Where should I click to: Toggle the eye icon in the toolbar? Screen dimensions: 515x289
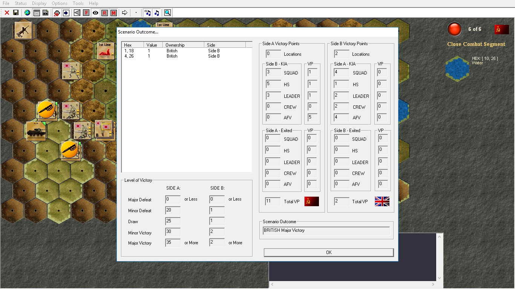coord(95,13)
